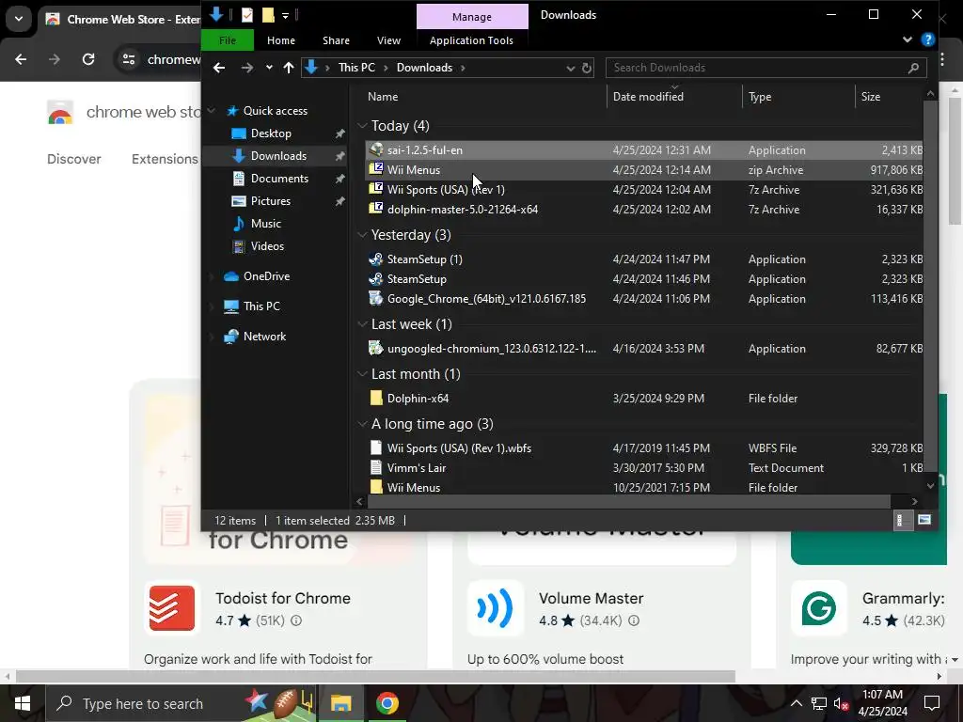
Task: Open Pictures in the navigation pane
Action: click(270, 201)
